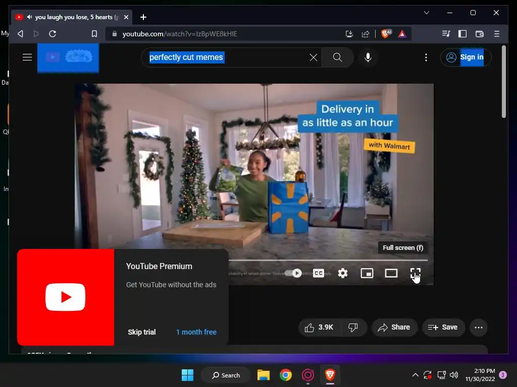Screen dimensions: 517x387
Task: Open Google Chrome from taskbar
Action: [x=286, y=375]
